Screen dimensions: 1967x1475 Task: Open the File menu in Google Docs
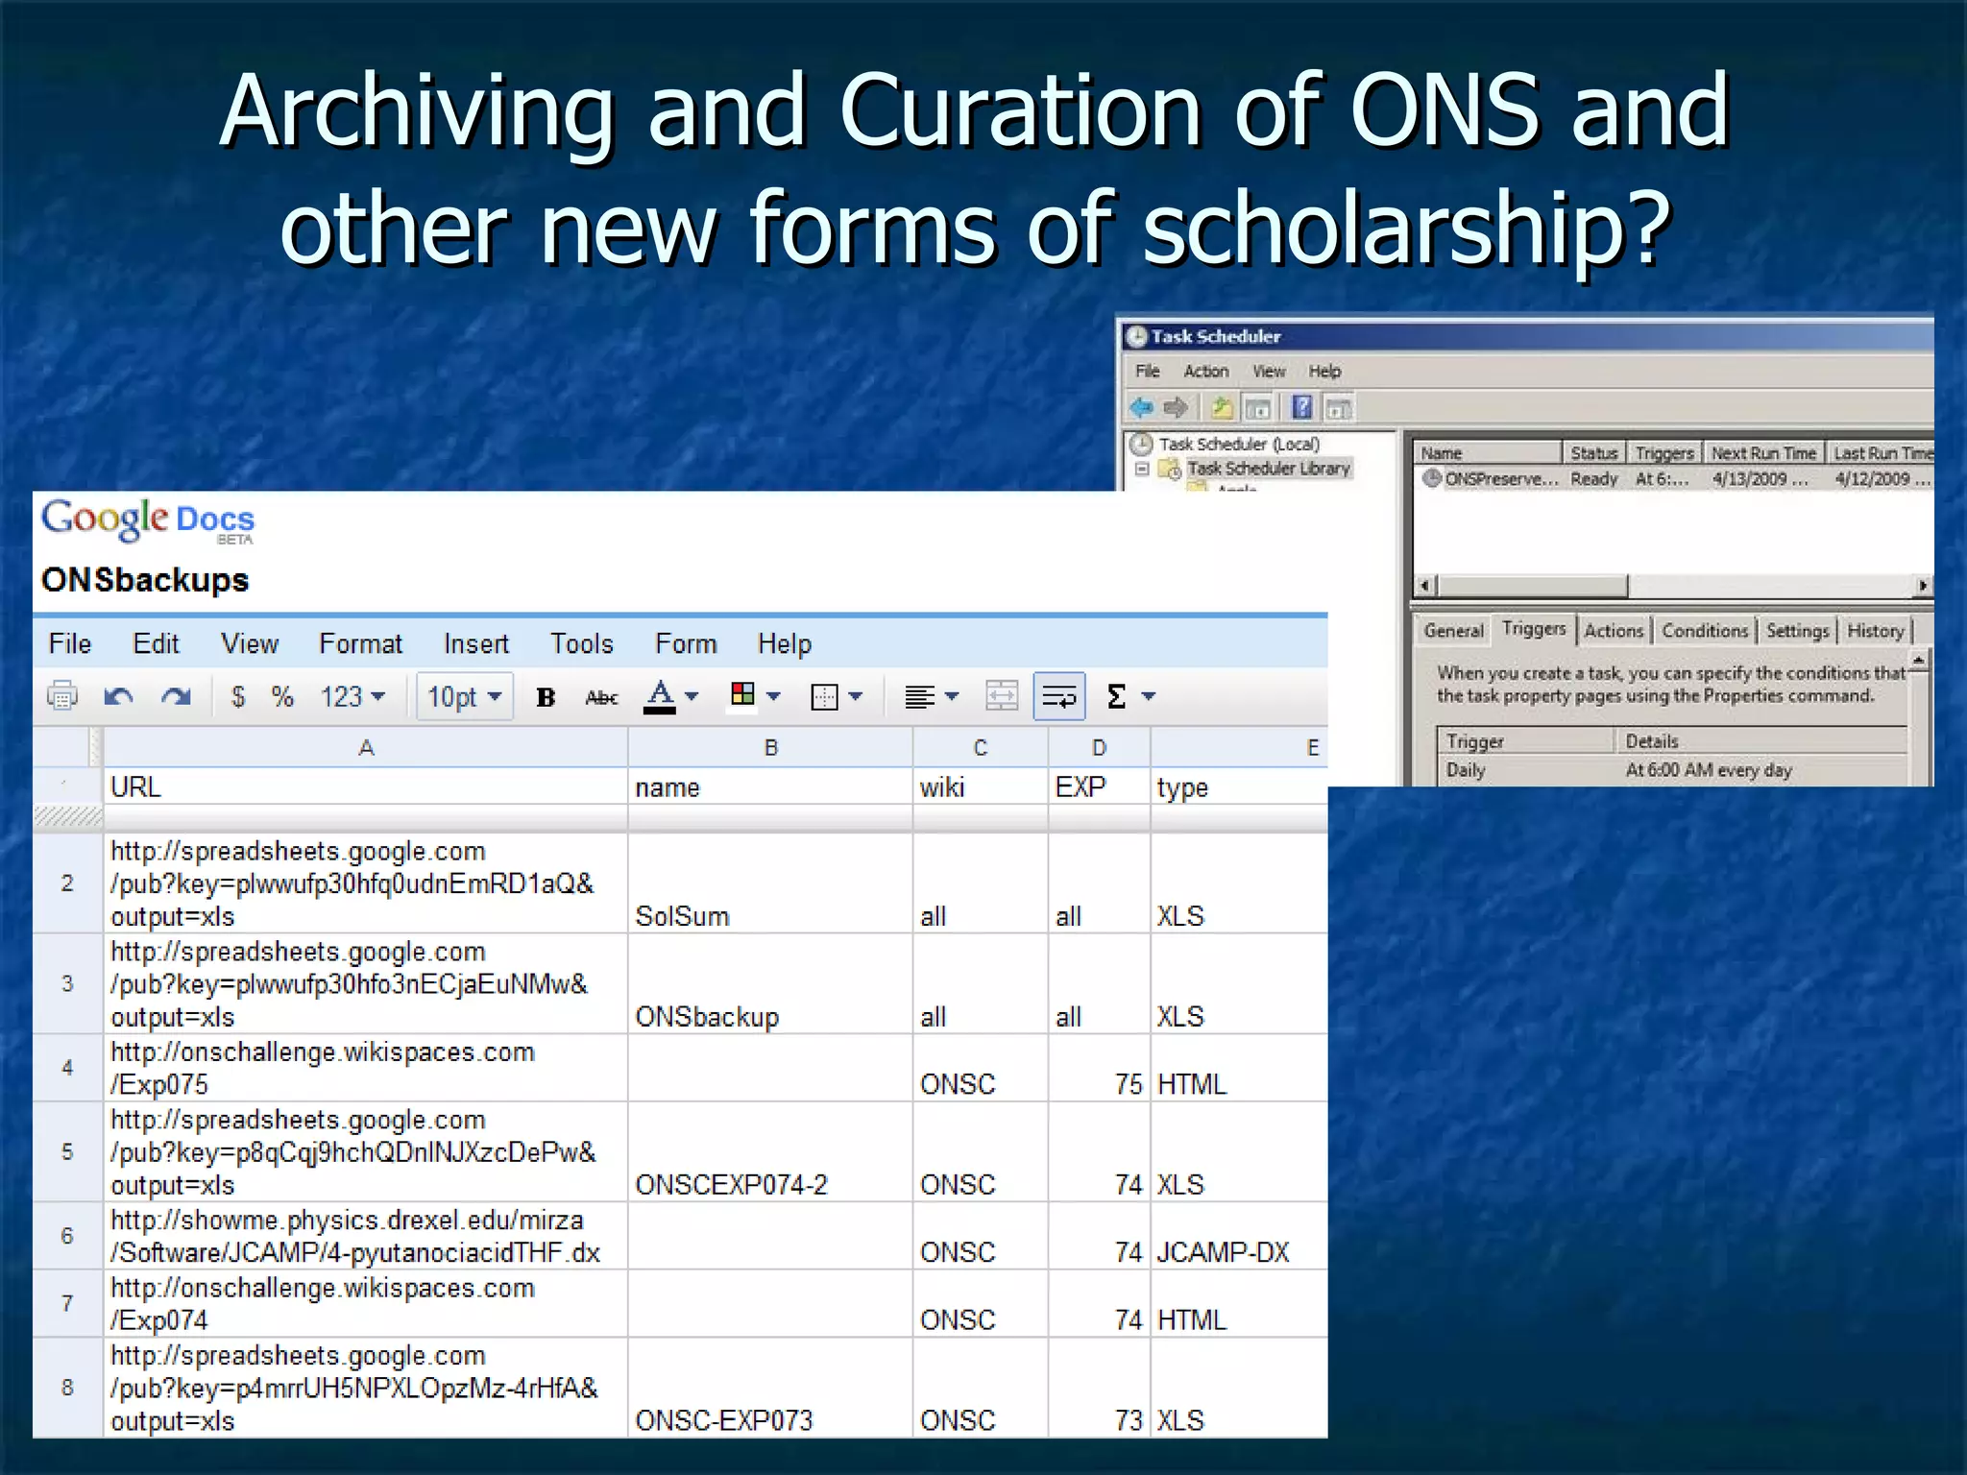(70, 643)
